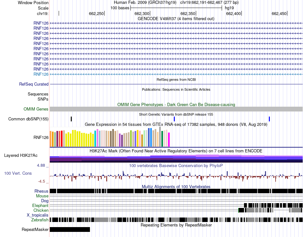Click the Window Position label
The height and width of the screenshot is (237, 303).
coord(33,3)
